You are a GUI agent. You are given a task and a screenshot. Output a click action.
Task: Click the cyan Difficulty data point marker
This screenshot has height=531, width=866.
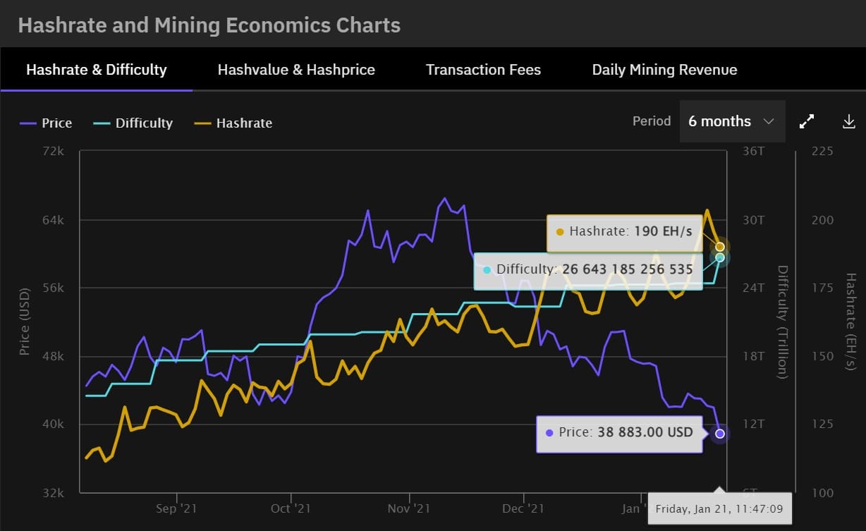719,257
